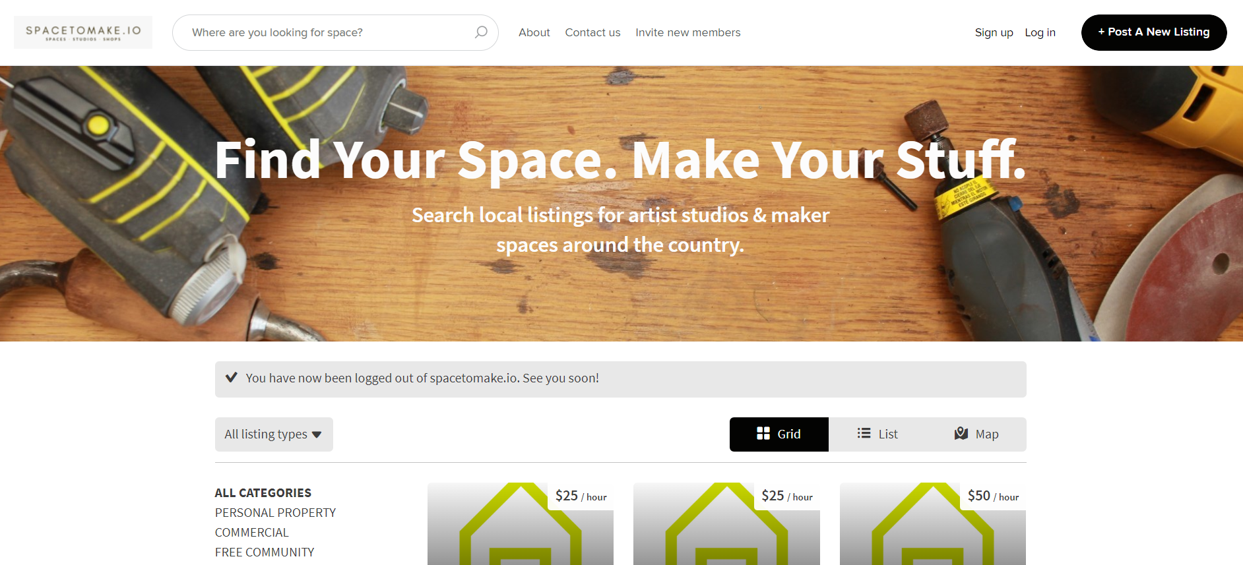The image size is (1243, 565).
Task: Click the SPACETOMAKE.IO logo
Action: coord(83,32)
